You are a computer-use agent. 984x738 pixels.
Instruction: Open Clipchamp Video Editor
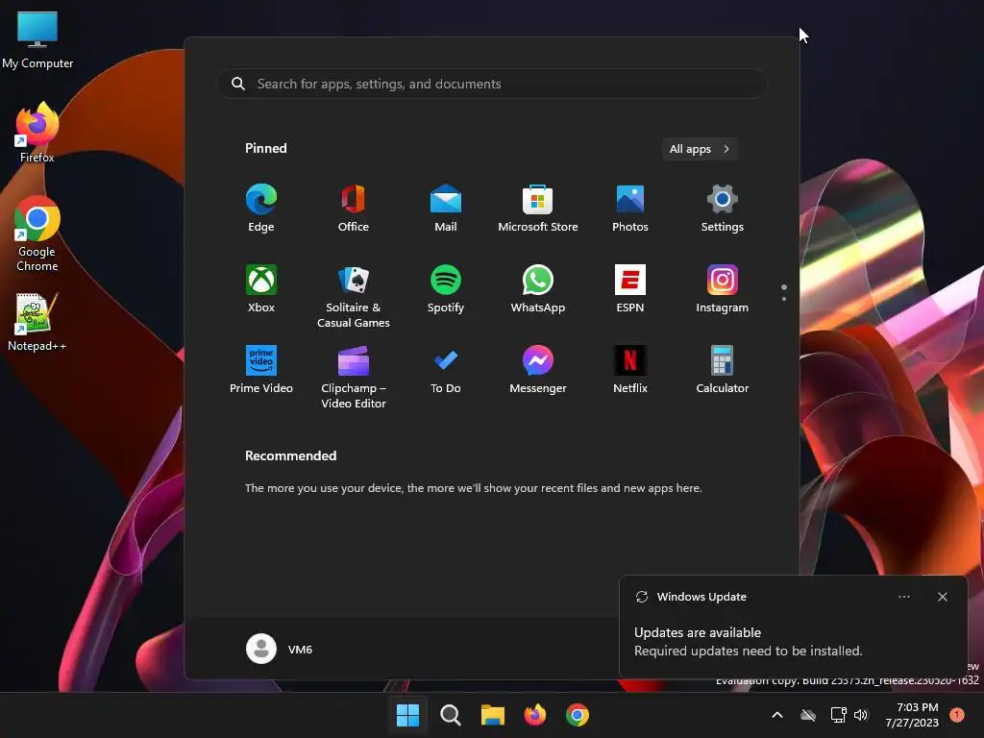[354, 377]
